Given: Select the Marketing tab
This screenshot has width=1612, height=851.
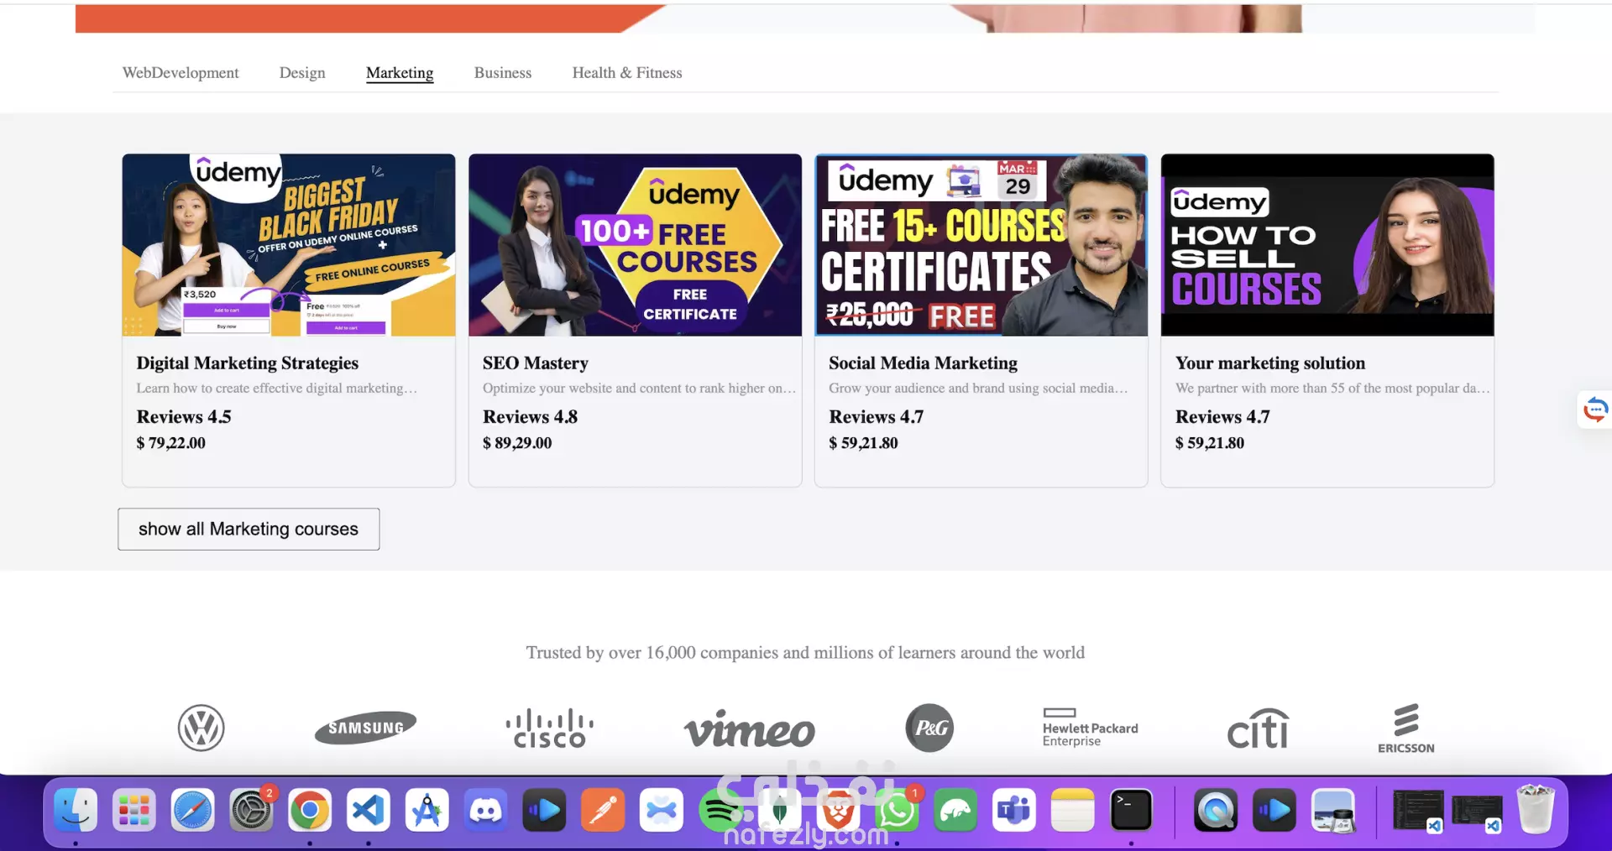Looking at the screenshot, I should 400,73.
